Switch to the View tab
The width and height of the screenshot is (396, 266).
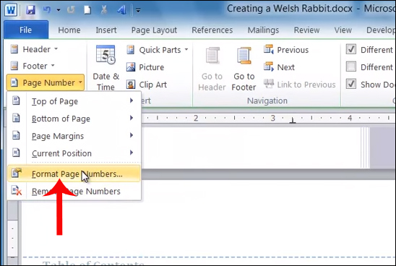click(x=343, y=30)
